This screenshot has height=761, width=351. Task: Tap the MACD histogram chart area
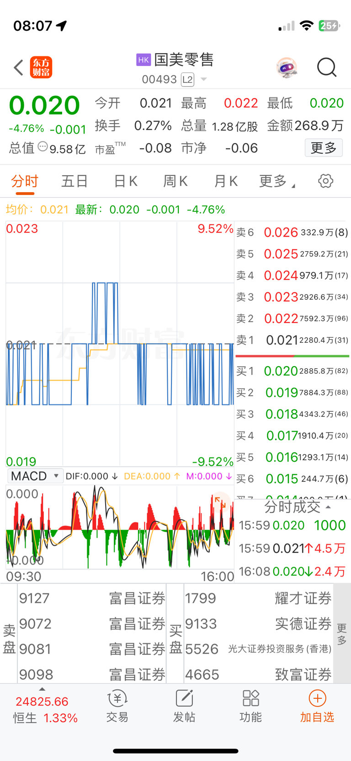[120, 527]
